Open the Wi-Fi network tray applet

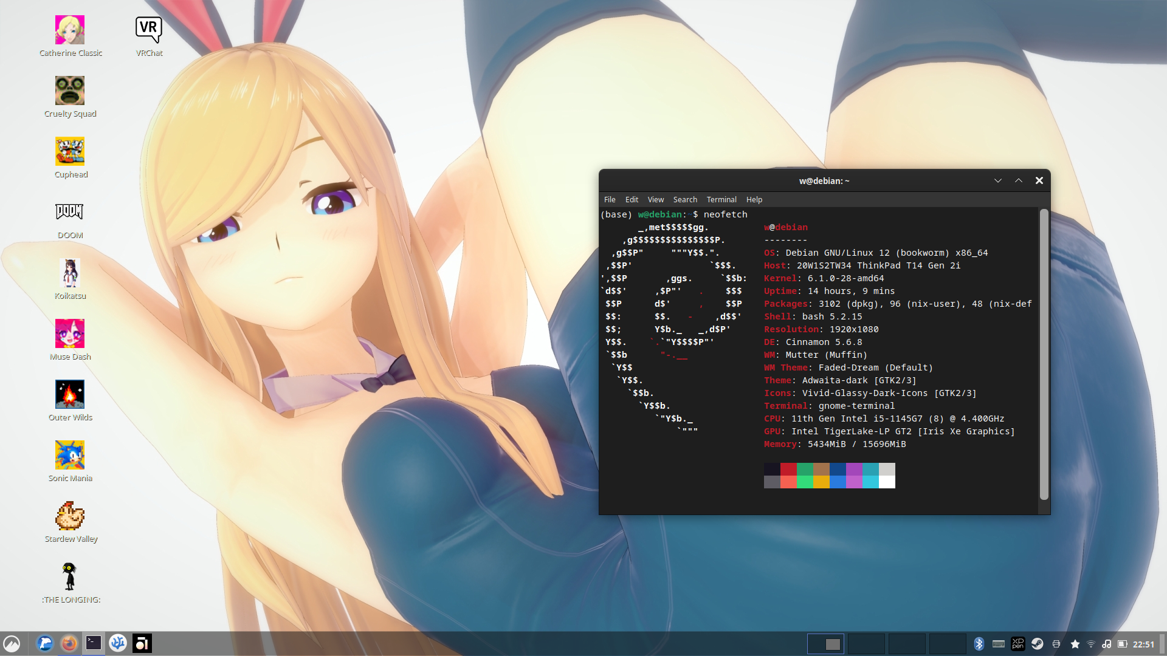(1091, 644)
